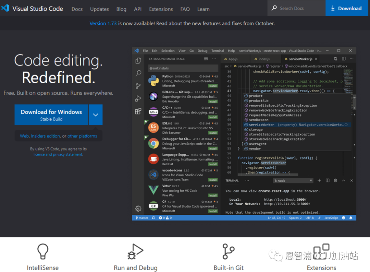The height and width of the screenshot is (272, 370).
Task: Click Install for the Python extension
Action: [x=213, y=86]
